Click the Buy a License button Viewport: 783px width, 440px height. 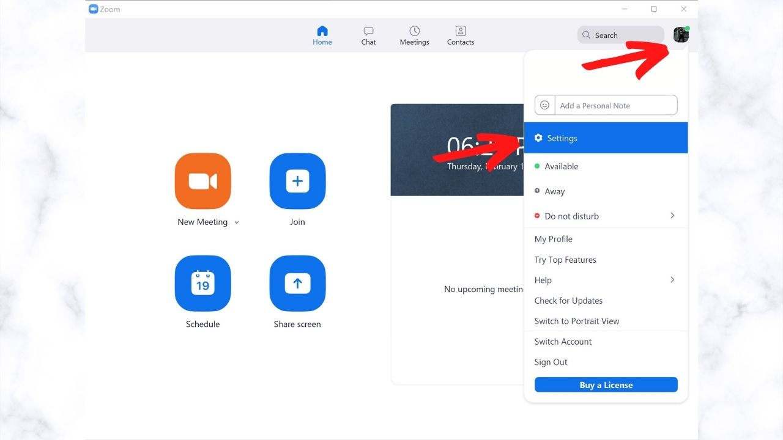tap(606, 385)
